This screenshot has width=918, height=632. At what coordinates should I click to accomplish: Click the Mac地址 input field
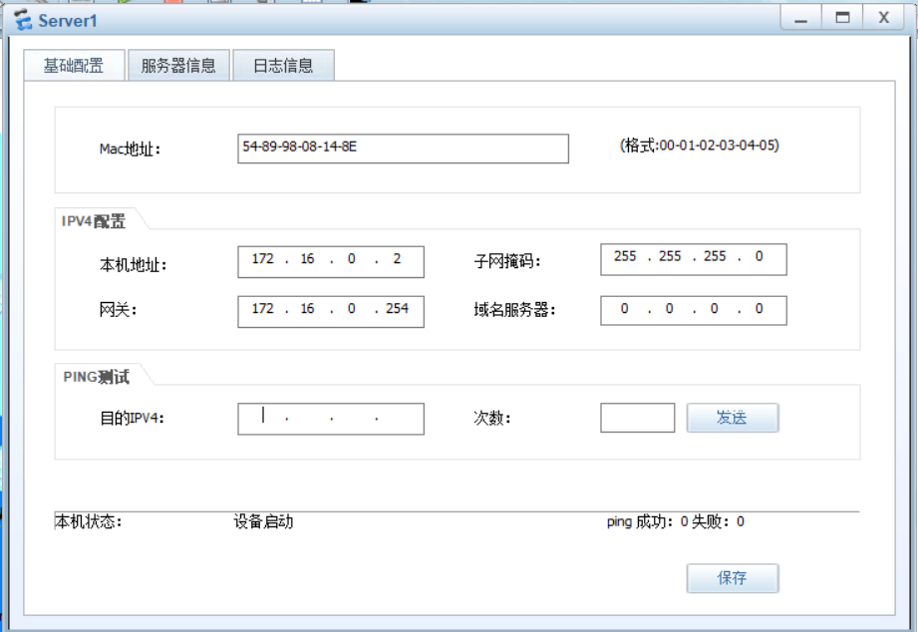[x=403, y=149]
